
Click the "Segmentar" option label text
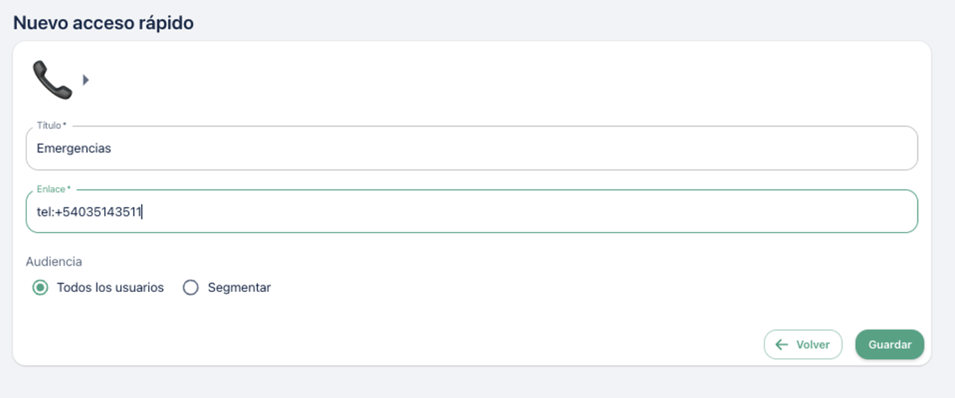coord(239,287)
